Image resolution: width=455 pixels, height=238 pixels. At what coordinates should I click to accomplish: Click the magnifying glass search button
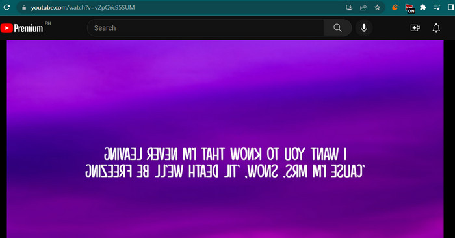337,28
